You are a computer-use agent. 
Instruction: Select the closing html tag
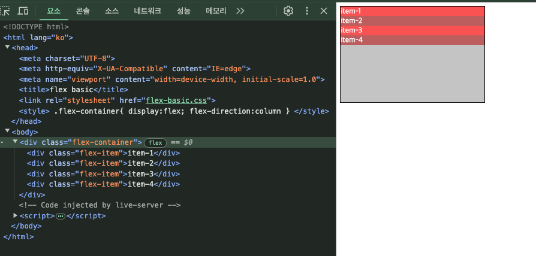pyautogui.click(x=19, y=237)
